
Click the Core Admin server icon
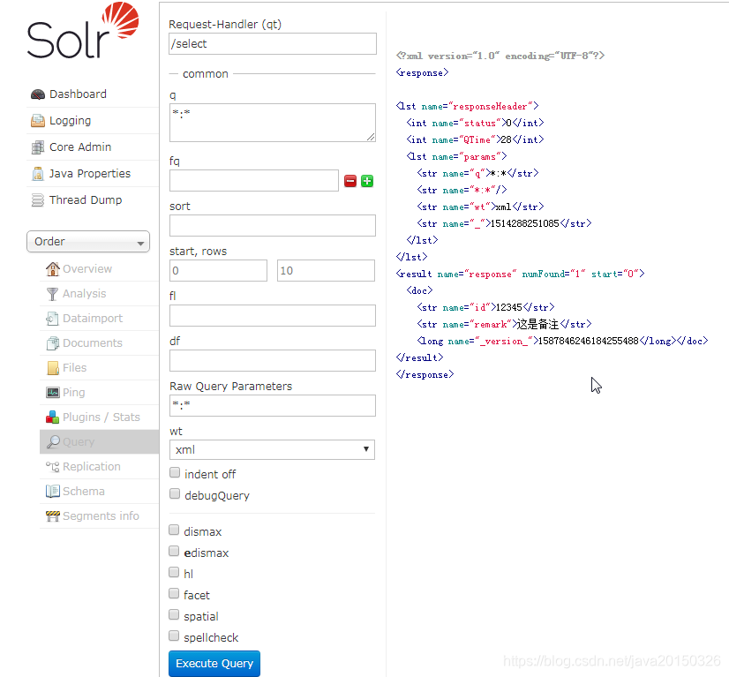pos(38,147)
